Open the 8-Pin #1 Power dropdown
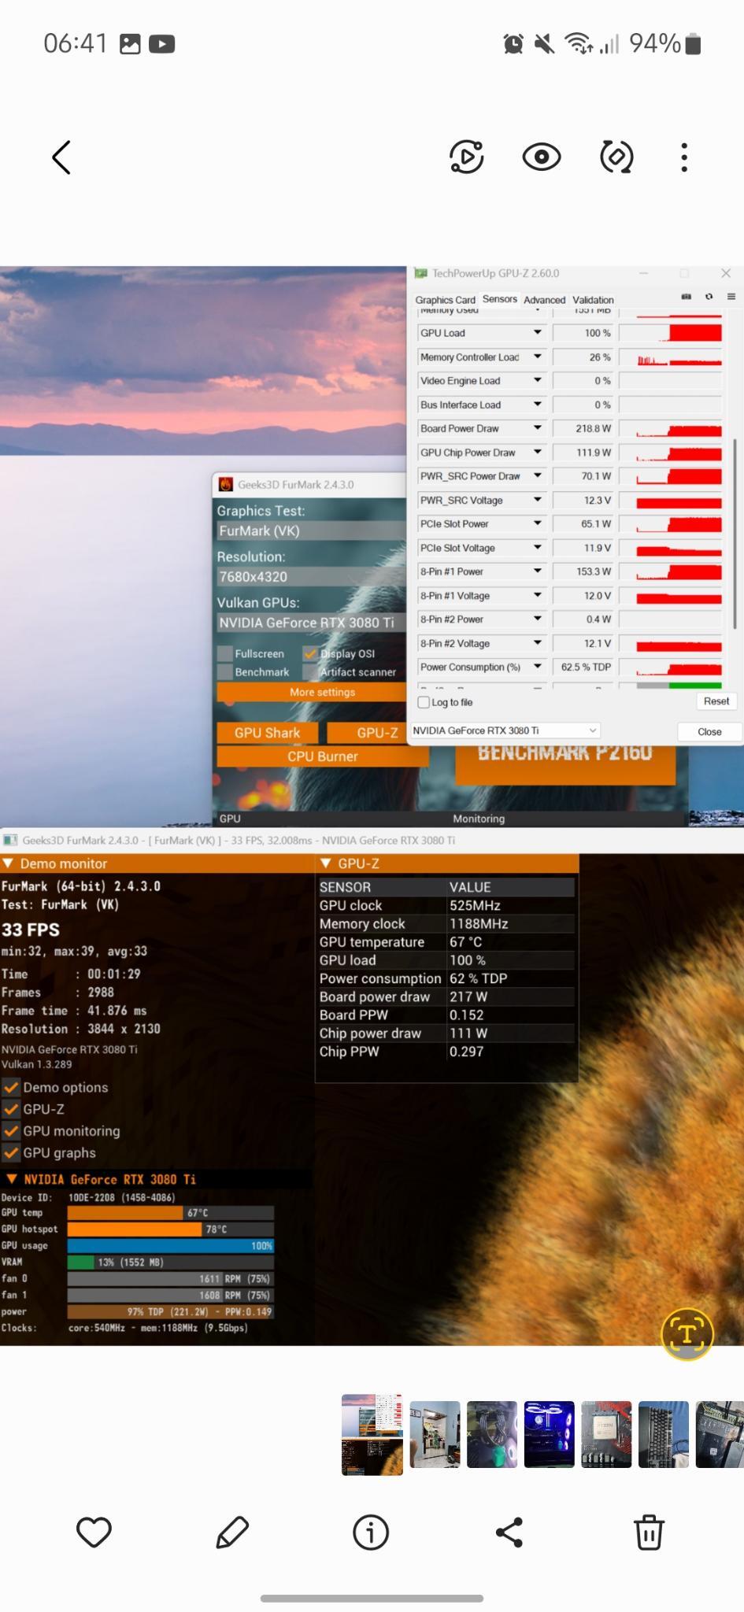Screen dimensions: 744x1612 538,571
